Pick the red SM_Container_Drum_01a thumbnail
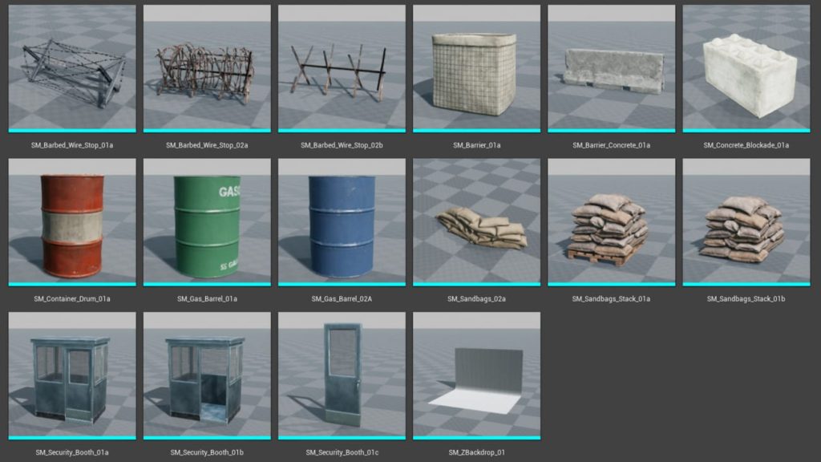Screen dimensions: 821x462 [72, 223]
